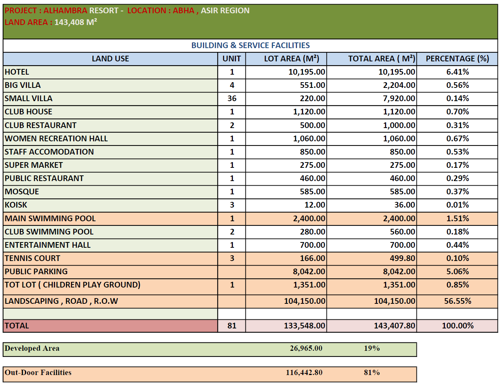This screenshot has width=501, height=386.
Task: Click koisk total area 36.00
Action: 405,205
